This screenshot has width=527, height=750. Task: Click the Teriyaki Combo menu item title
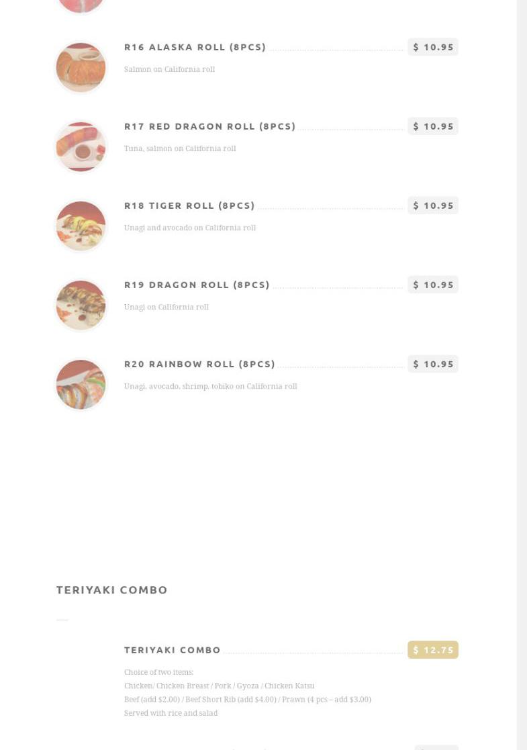pyautogui.click(x=173, y=650)
